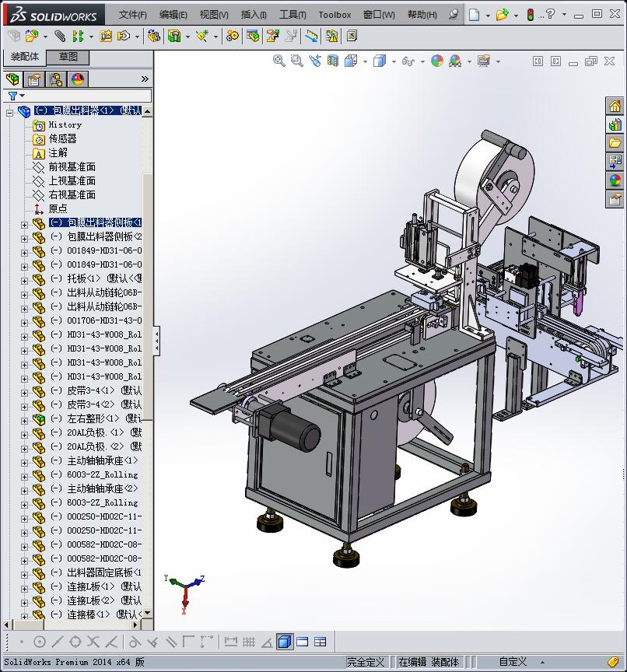Click the feature tree vertical scrollbar thumb
The image size is (627, 672).
click(148, 296)
